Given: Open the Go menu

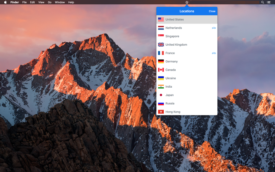Looking at the screenshot, I should pos(50,3).
